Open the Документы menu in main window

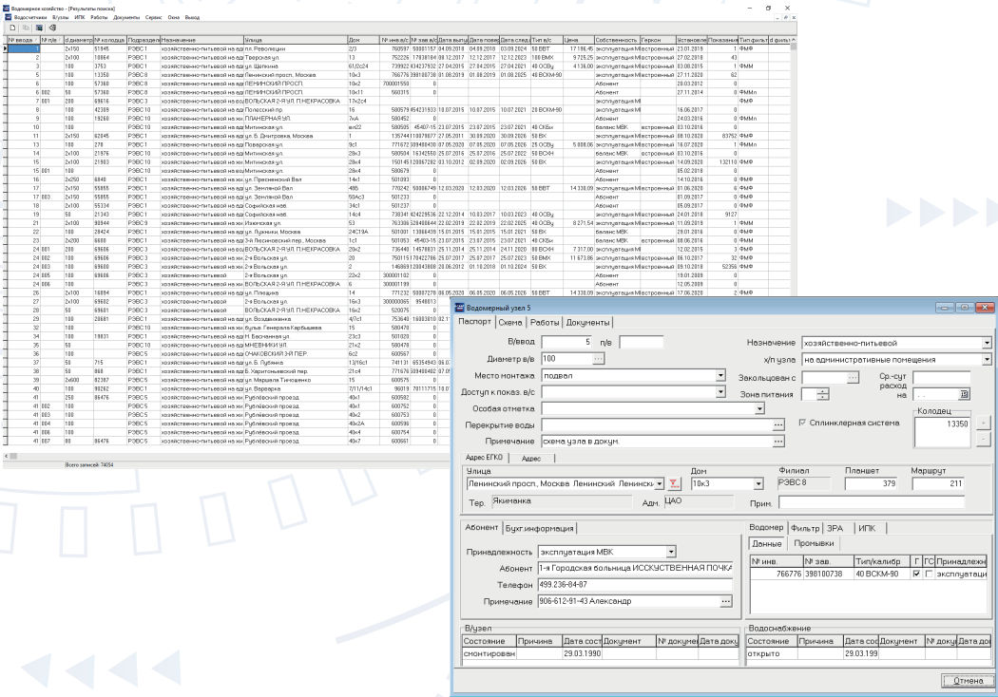[126, 18]
